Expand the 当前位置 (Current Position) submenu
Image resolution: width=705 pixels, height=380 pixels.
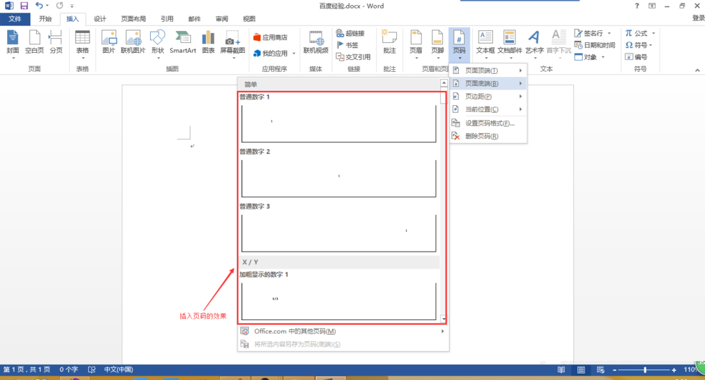click(x=489, y=109)
